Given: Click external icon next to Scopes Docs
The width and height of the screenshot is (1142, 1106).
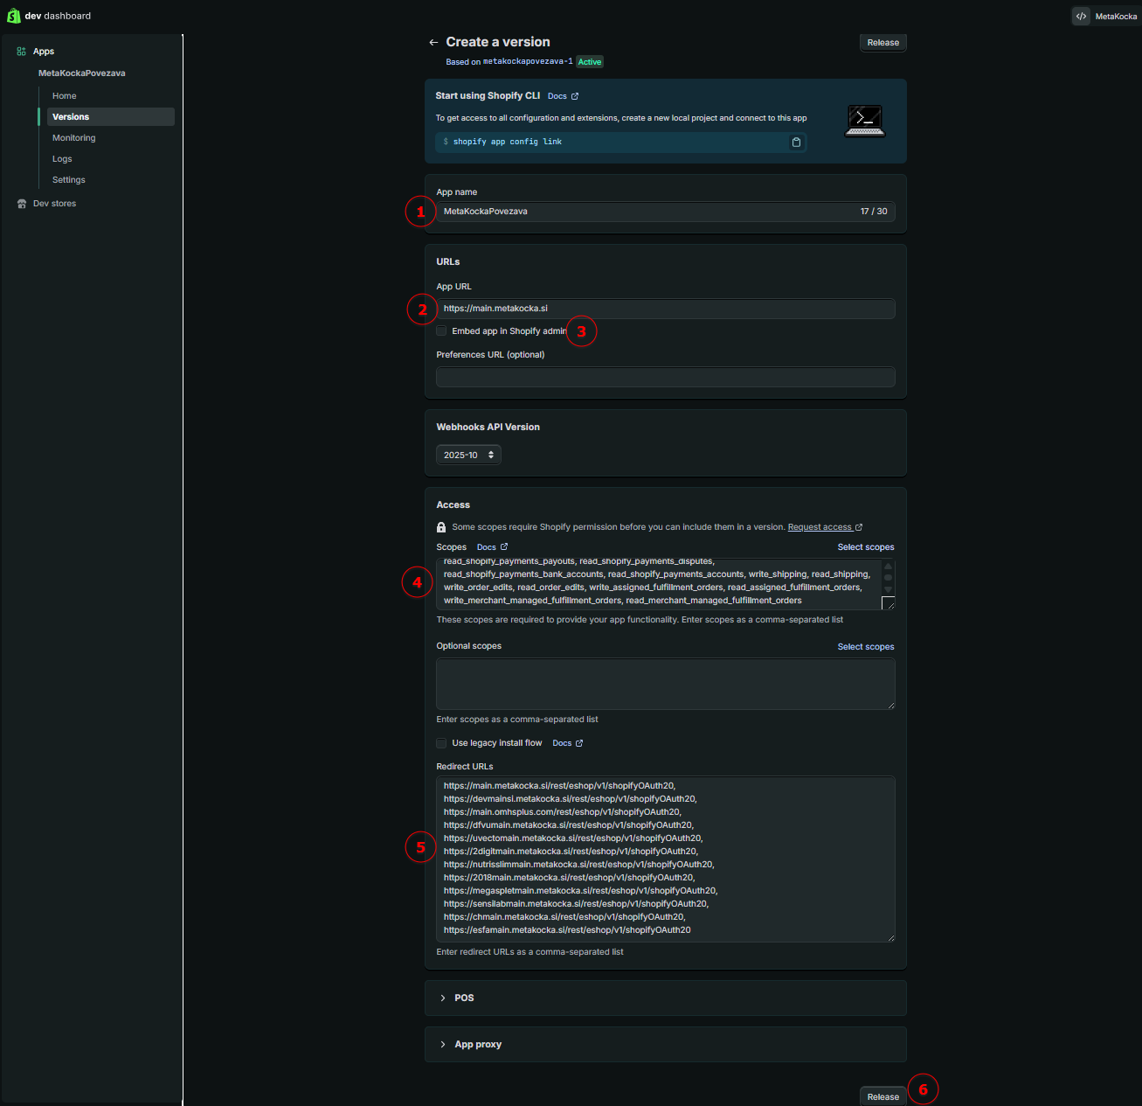Looking at the screenshot, I should (x=504, y=546).
